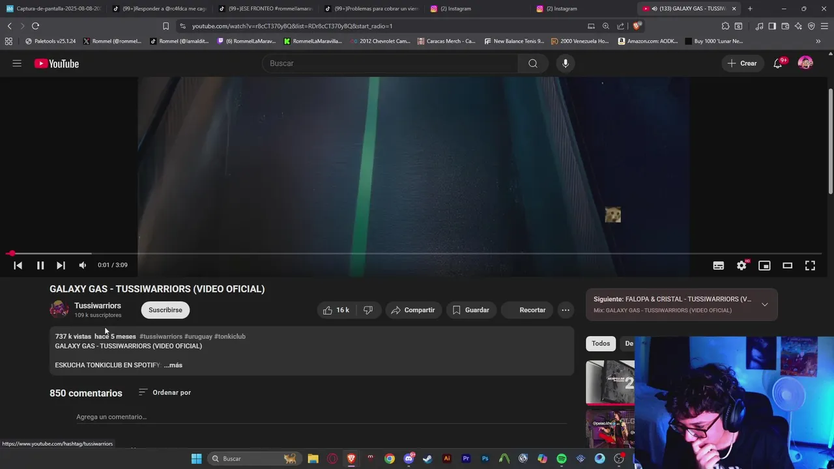834x469 pixels.
Task: Pause the video
Action: click(40, 265)
